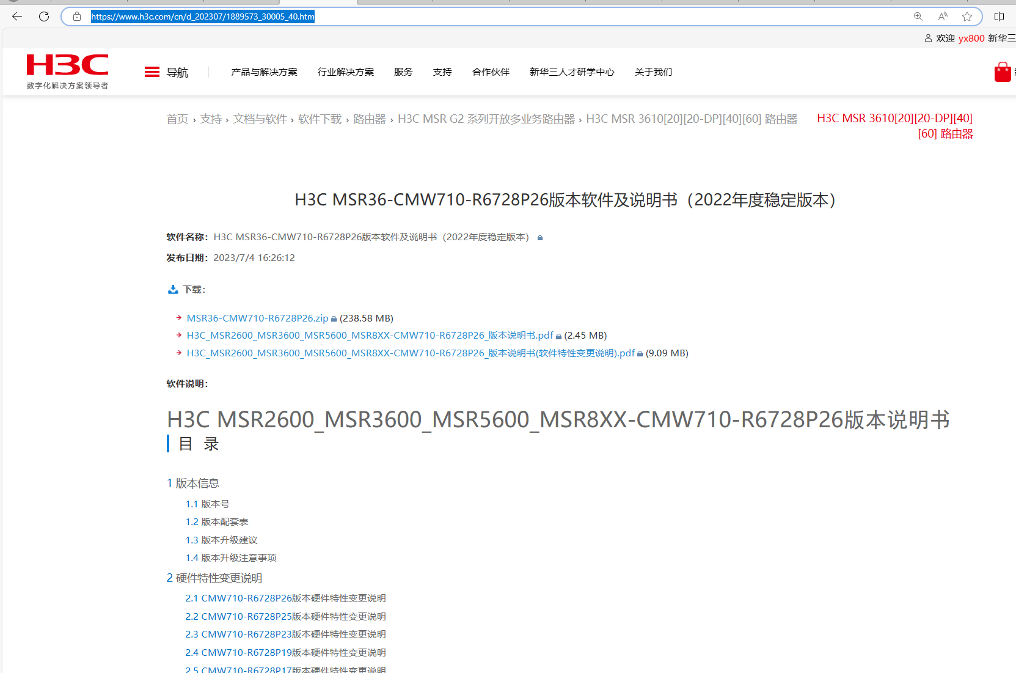Image resolution: width=1016 pixels, height=673 pixels.
Task: Jump to 1.2 版本配套表
Action: pyautogui.click(x=217, y=522)
